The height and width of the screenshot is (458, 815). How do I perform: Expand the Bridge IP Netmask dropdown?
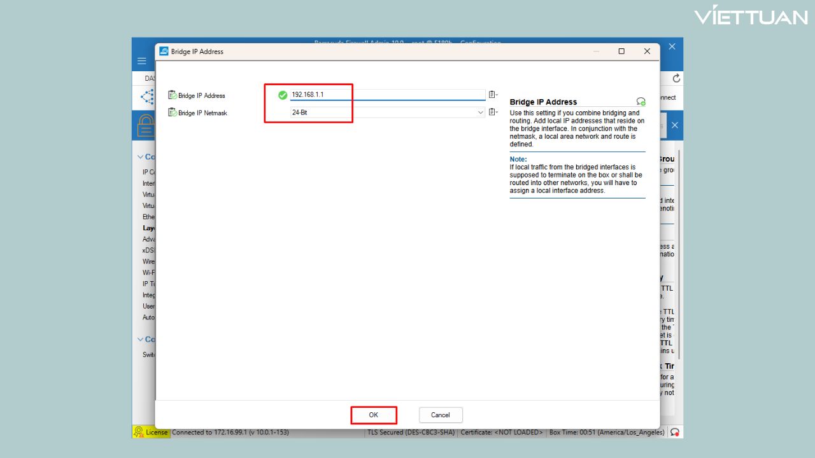click(x=481, y=113)
